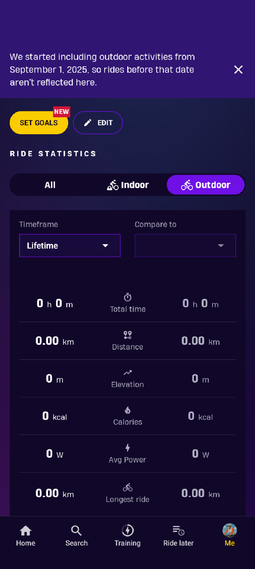Select the Indoor rides filter

pos(128,185)
